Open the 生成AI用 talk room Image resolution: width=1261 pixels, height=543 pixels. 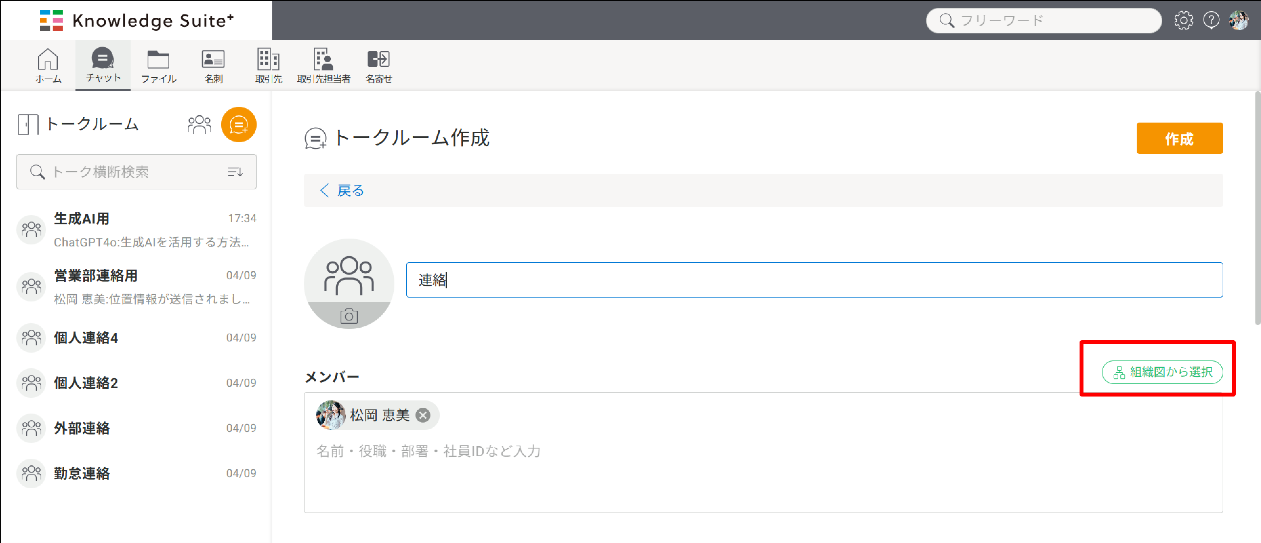point(136,230)
